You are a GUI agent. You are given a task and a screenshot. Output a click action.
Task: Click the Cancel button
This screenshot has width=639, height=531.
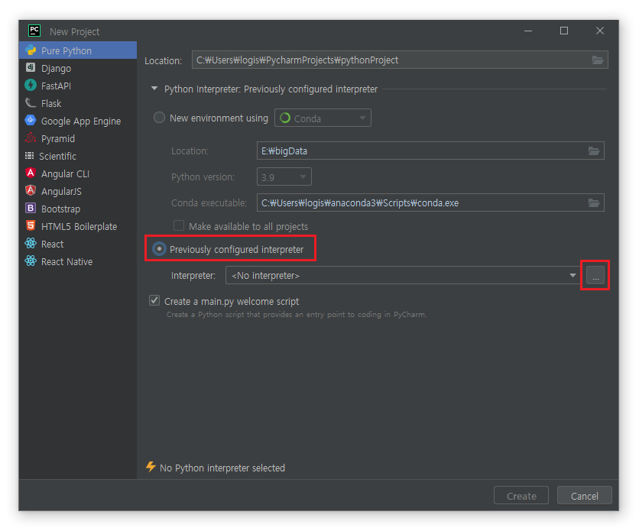585,496
